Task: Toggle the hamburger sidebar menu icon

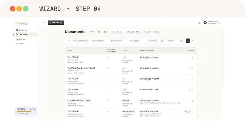Action: click(44, 23)
